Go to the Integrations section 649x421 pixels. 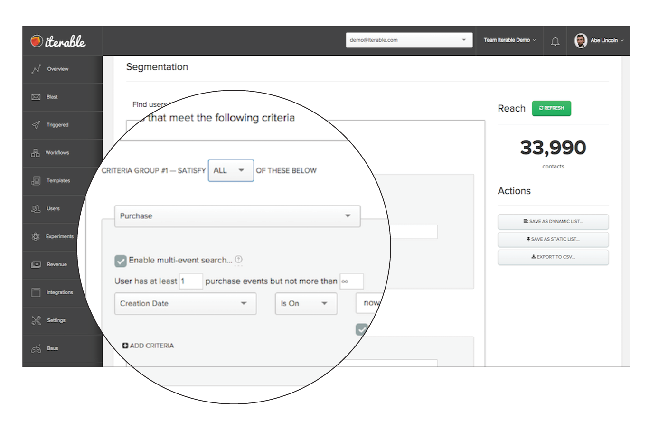click(59, 293)
